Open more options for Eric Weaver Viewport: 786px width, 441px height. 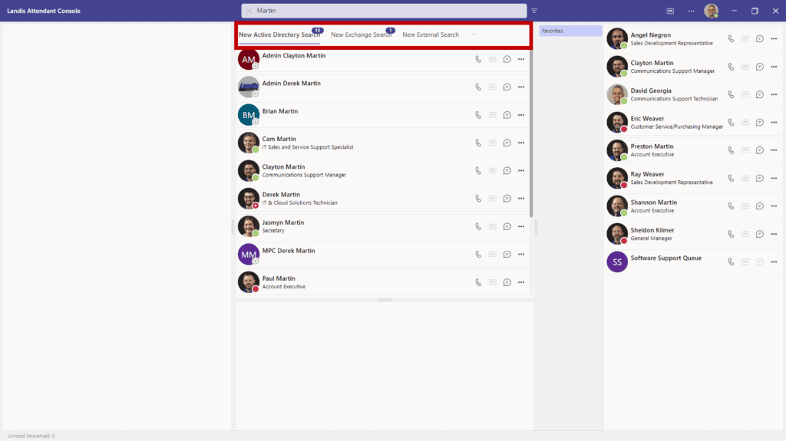774,122
